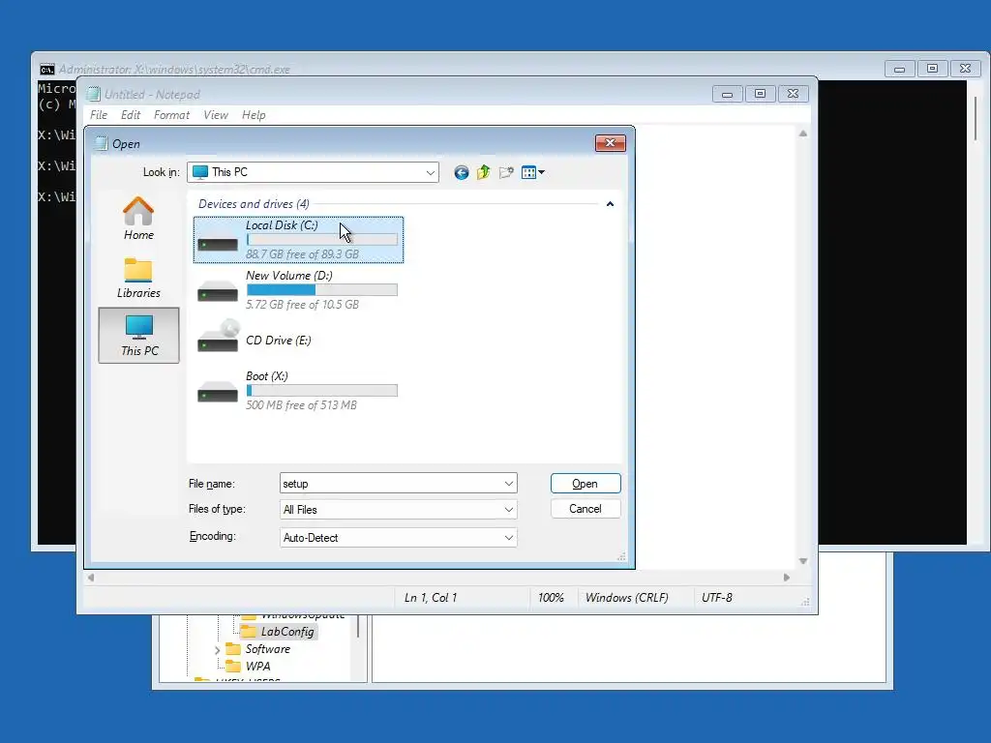
Task: Click the "Devices and drives (4)" header
Action: point(254,204)
